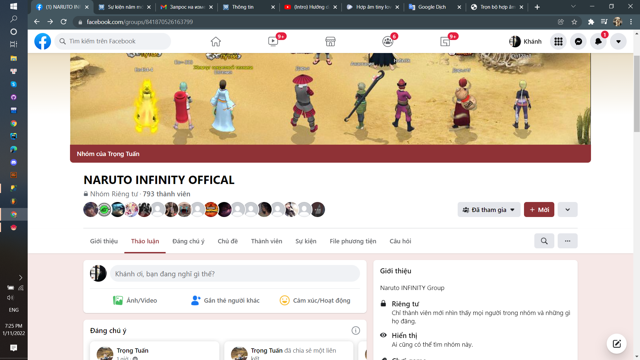Screen dimensions: 640x360
Task: Close the Hợp âm tiny love tab
Action: 397,7
